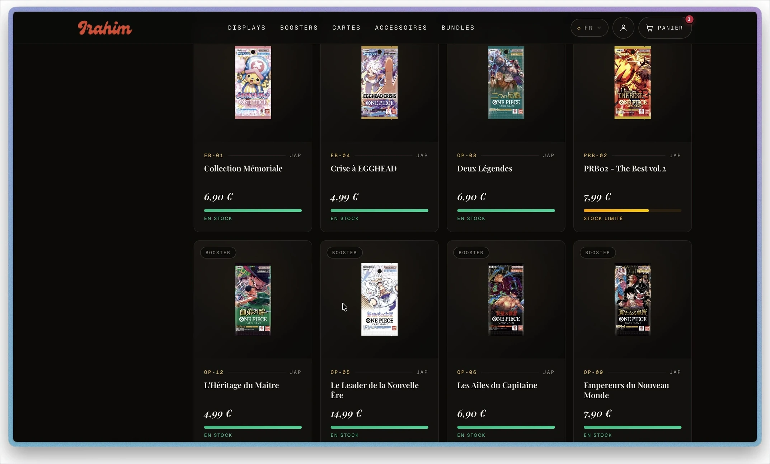Go to the Cartes menu

pos(346,28)
